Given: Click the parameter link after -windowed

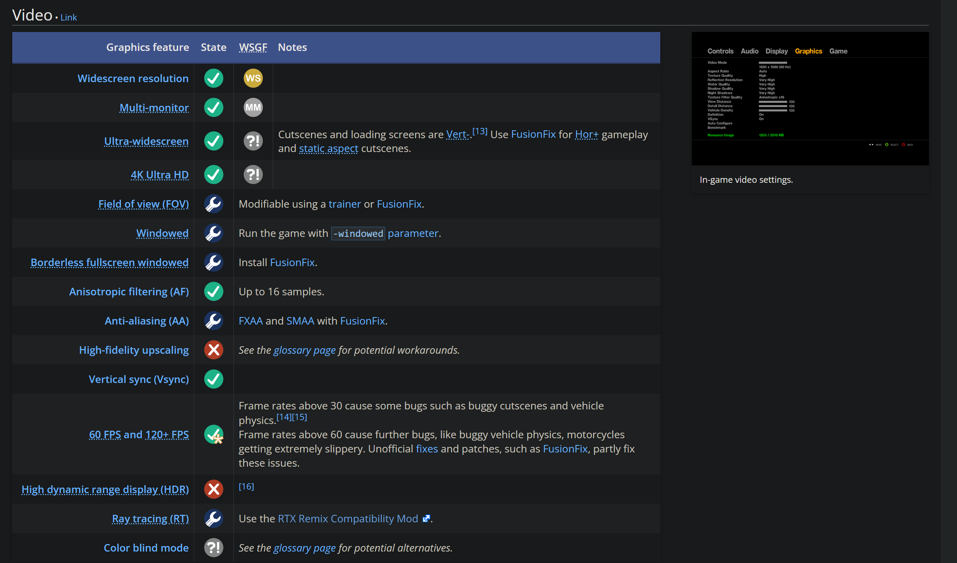Looking at the screenshot, I should coord(413,233).
